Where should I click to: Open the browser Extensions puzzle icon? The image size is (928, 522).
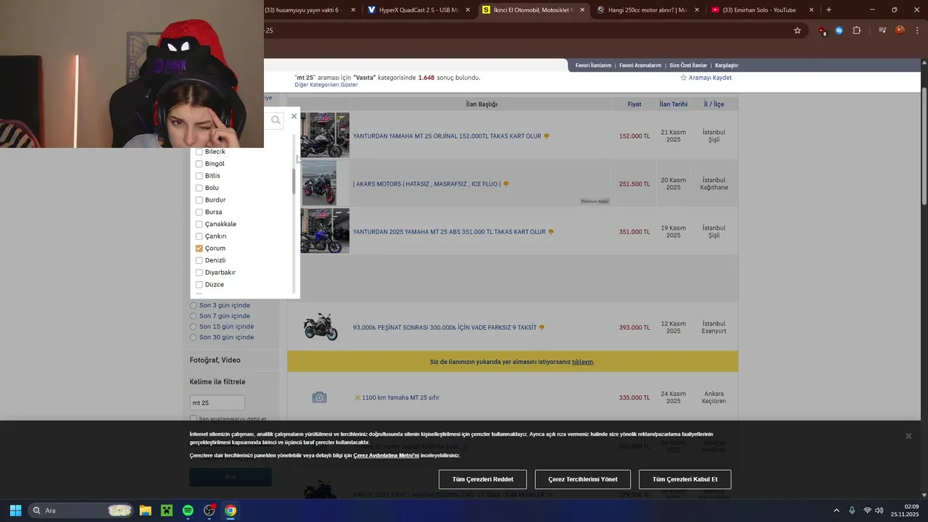857,30
